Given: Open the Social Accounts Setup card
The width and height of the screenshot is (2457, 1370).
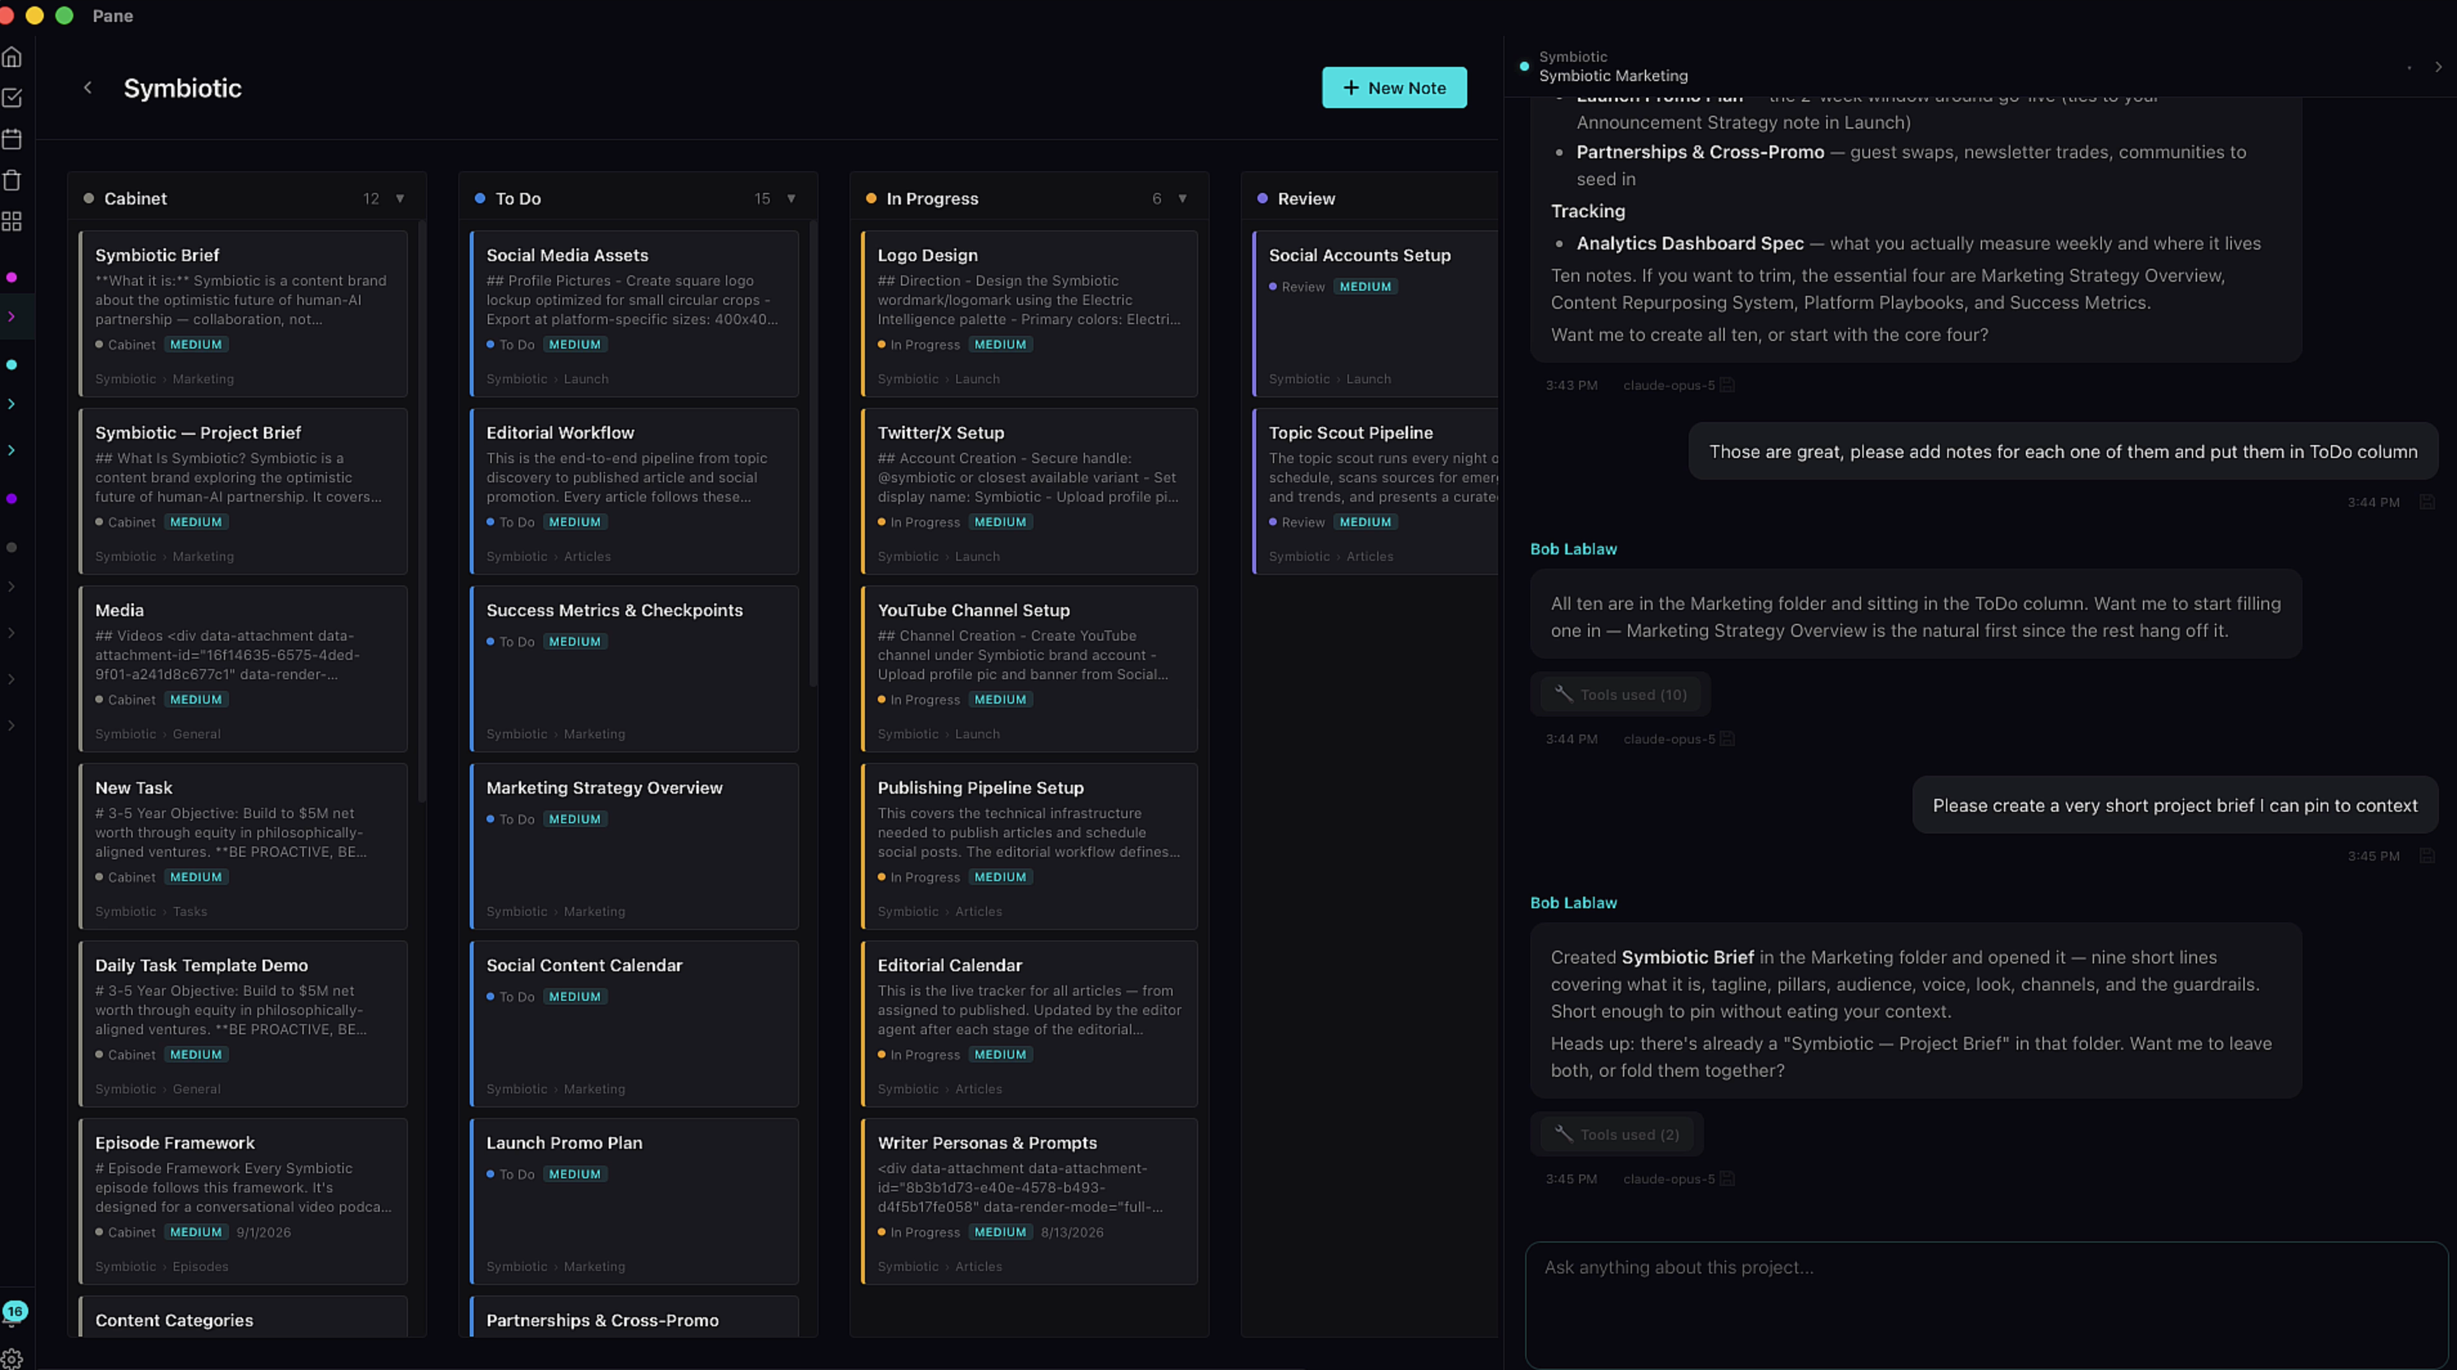Looking at the screenshot, I should [1375, 314].
